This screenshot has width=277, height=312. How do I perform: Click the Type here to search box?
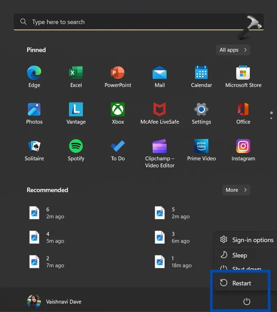click(139, 22)
